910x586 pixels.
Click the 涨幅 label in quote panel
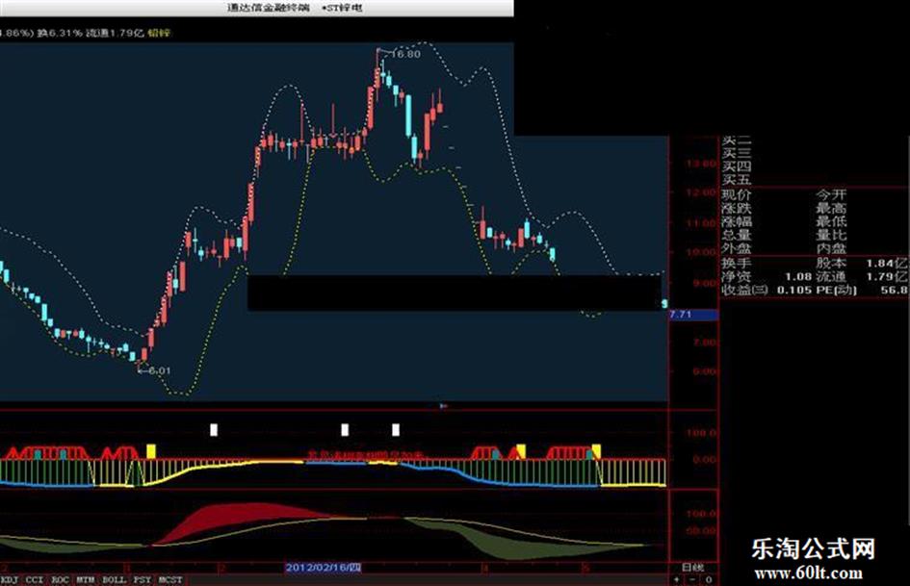pyautogui.click(x=736, y=221)
